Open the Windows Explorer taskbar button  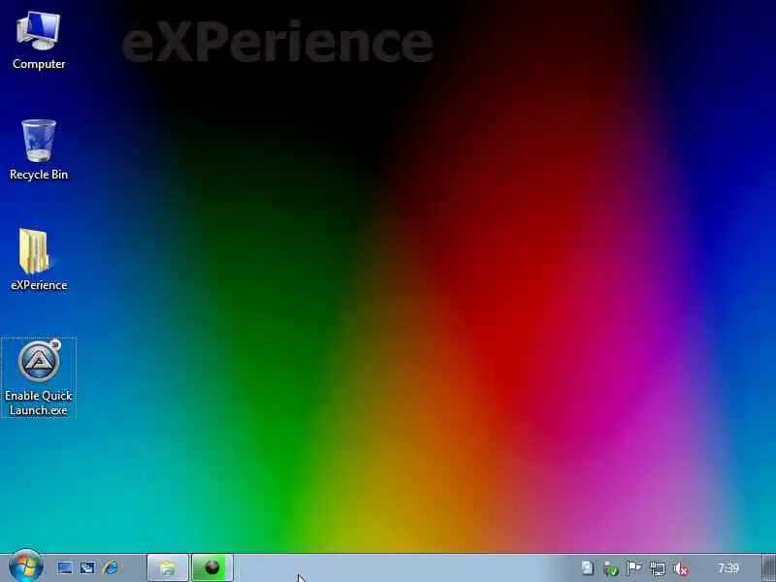[x=168, y=567]
